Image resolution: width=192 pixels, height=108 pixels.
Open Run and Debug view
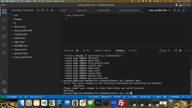pos(4,28)
